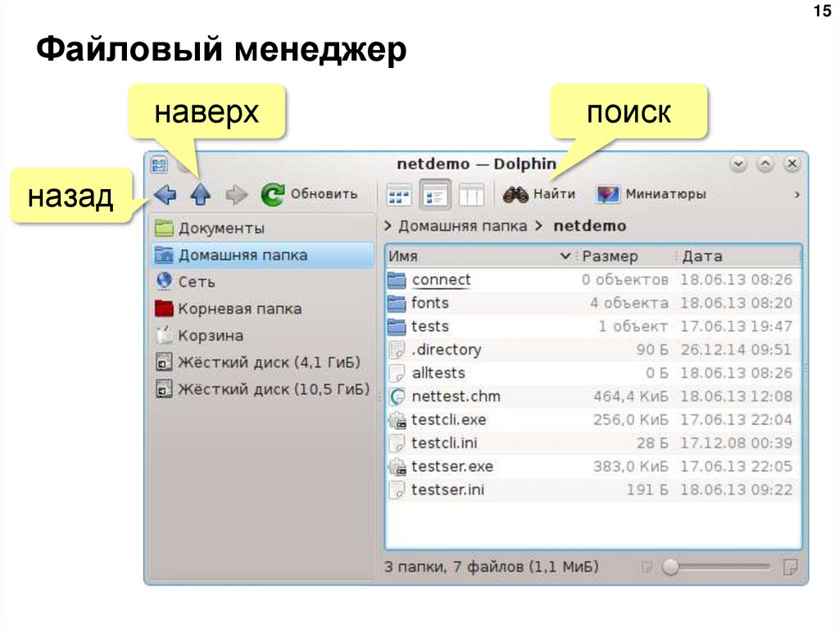Viewport: 839px width, 628px height.
Task: Click the Forward navigation arrow
Action: pos(235,193)
